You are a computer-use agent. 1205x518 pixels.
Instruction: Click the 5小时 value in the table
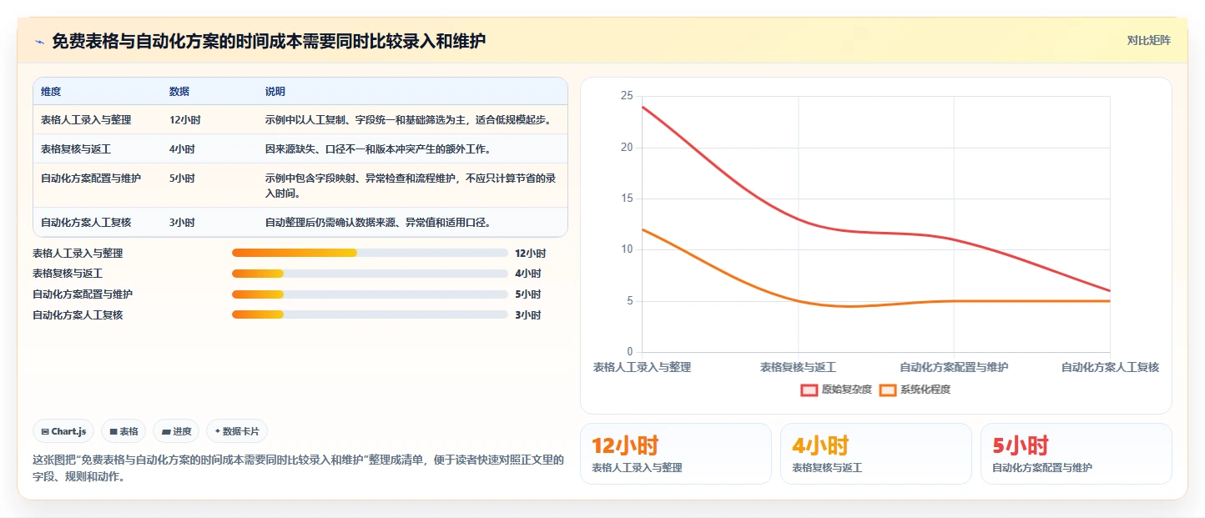(182, 179)
